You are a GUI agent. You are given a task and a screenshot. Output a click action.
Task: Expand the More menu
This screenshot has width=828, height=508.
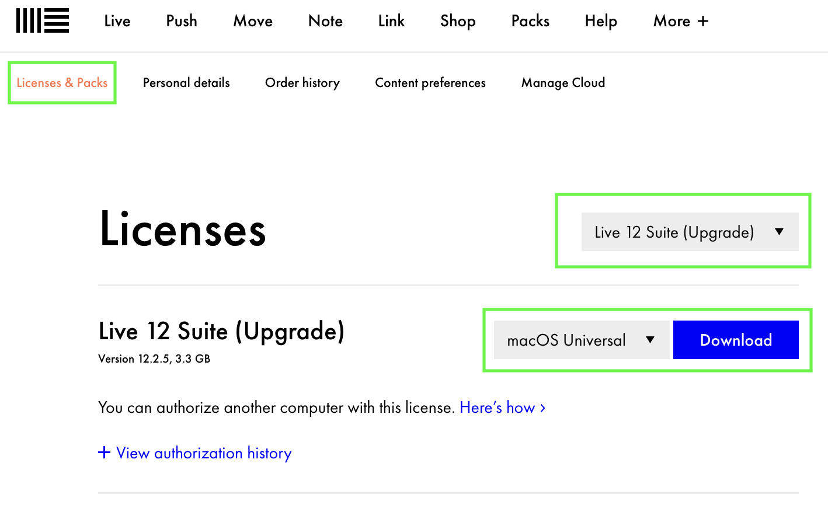click(672, 22)
